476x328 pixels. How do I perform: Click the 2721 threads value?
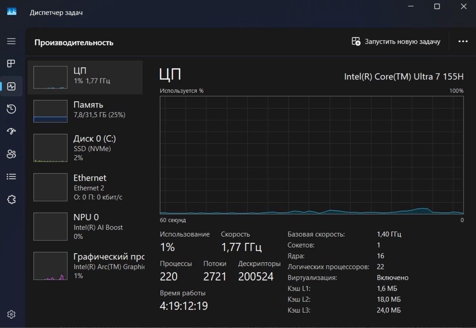point(215,277)
